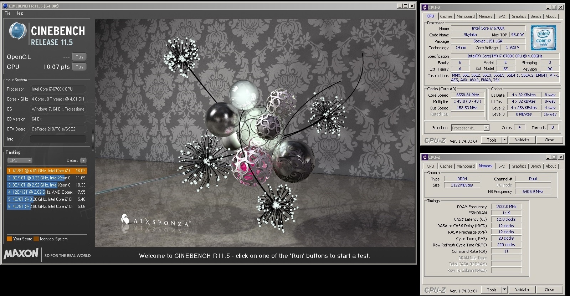Click the memory Type value DDR4

(x=462, y=179)
